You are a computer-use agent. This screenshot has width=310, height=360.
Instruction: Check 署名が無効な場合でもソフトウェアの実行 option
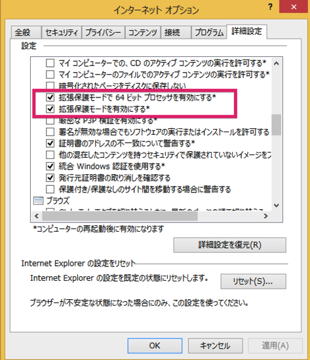click(50, 132)
